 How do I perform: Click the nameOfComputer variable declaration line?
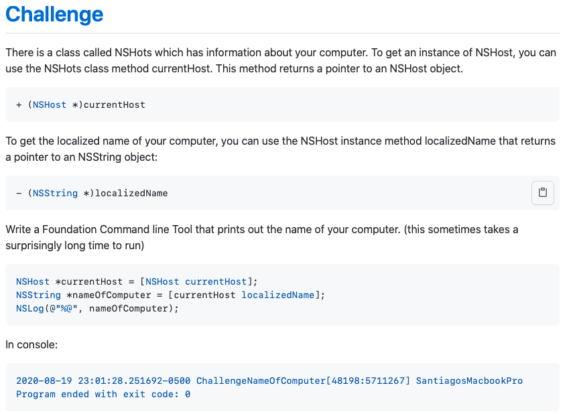pyautogui.click(x=170, y=295)
